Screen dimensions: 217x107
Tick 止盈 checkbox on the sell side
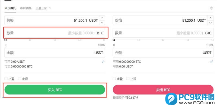(x=114, y=79)
